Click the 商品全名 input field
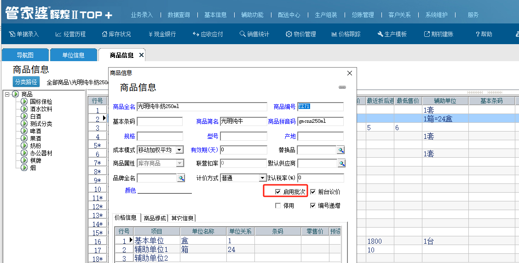Screen dimensions: 519x263 [202, 107]
